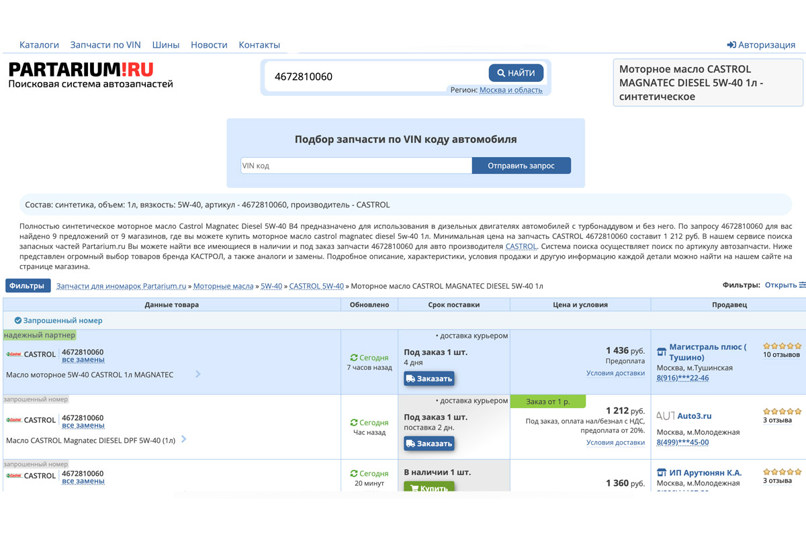Click the blue Фильтры button
This screenshot has height=537, width=806.
[x=28, y=286]
